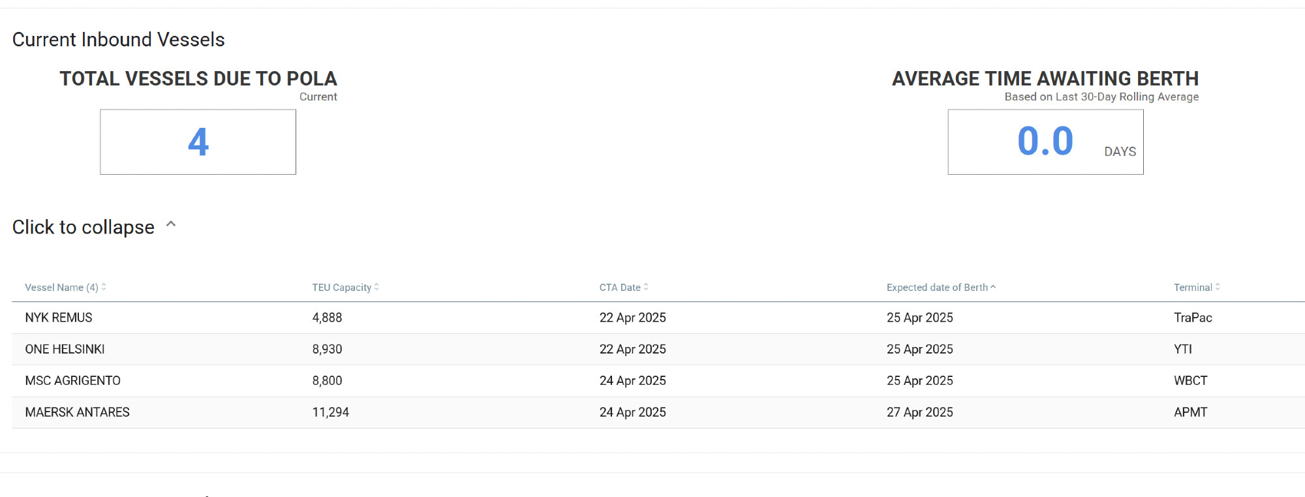The height and width of the screenshot is (497, 1305).
Task: Click the total vessels count box showing 4
Action: point(198,142)
